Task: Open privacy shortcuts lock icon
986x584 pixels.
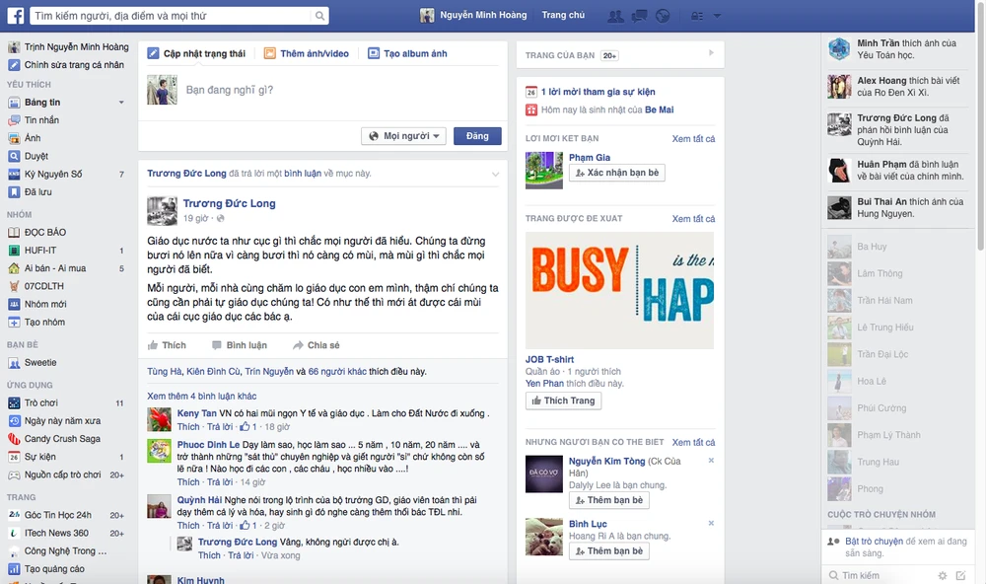Action: (x=696, y=16)
